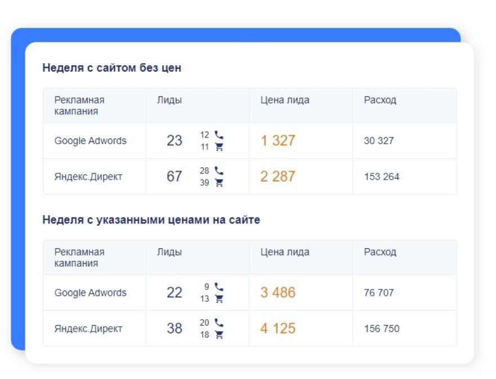Click the phone icon beside number 28
The height and width of the screenshot is (379, 496).
(x=219, y=171)
